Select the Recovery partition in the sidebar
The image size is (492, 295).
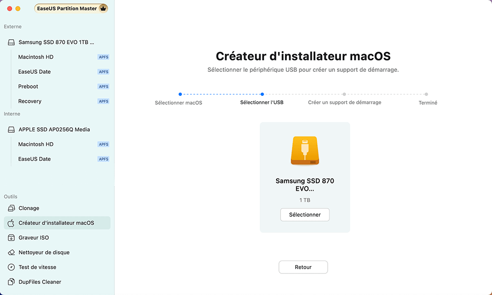pyautogui.click(x=30, y=101)
